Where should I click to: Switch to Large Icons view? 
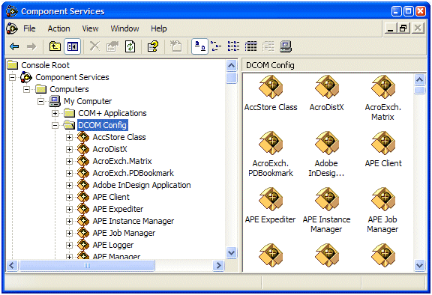[199, 46]
